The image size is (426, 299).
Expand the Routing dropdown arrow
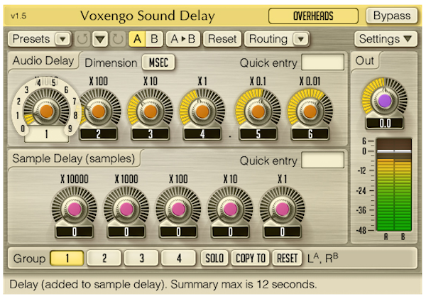point(300,39)
